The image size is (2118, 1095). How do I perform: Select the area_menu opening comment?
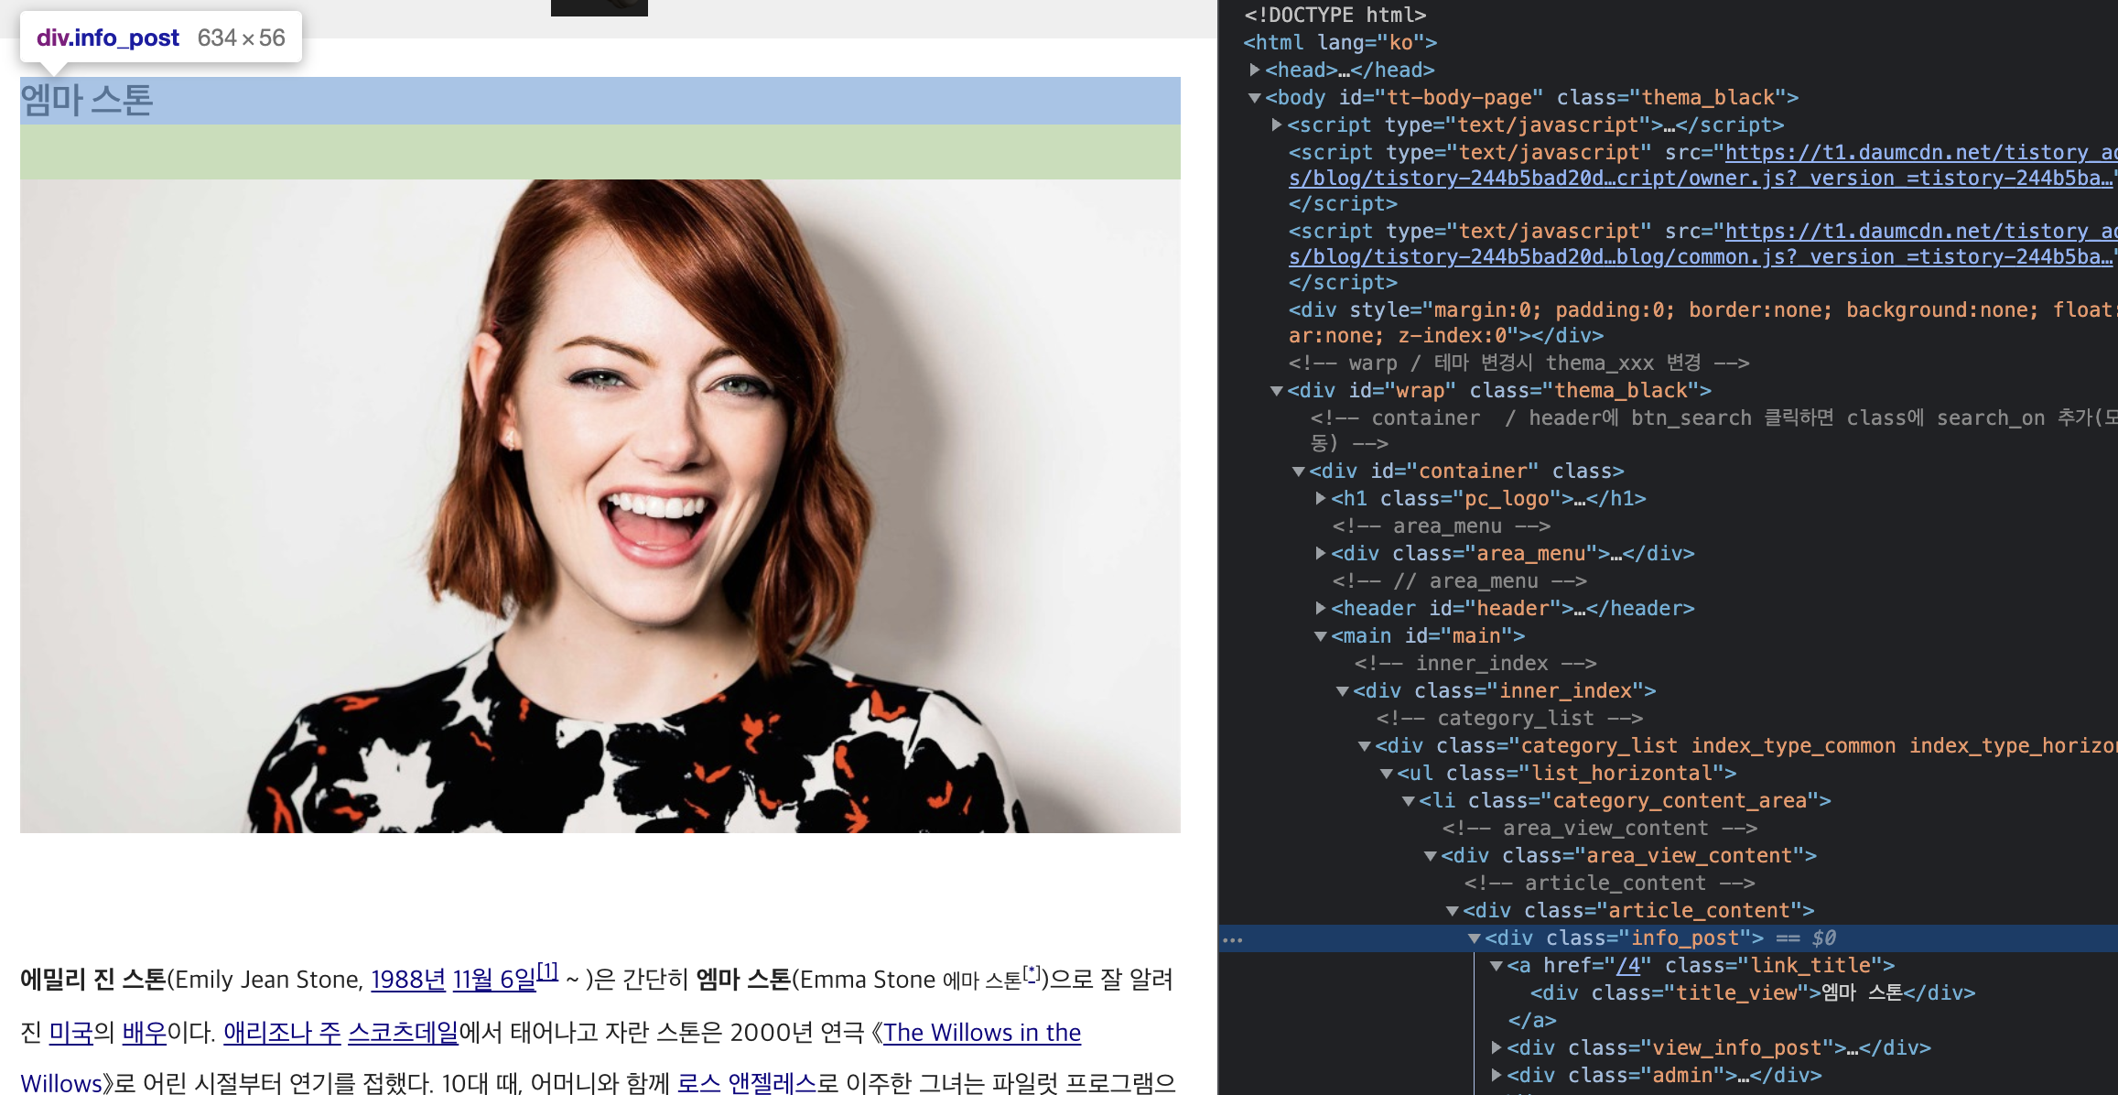(x=1442, y=526)
